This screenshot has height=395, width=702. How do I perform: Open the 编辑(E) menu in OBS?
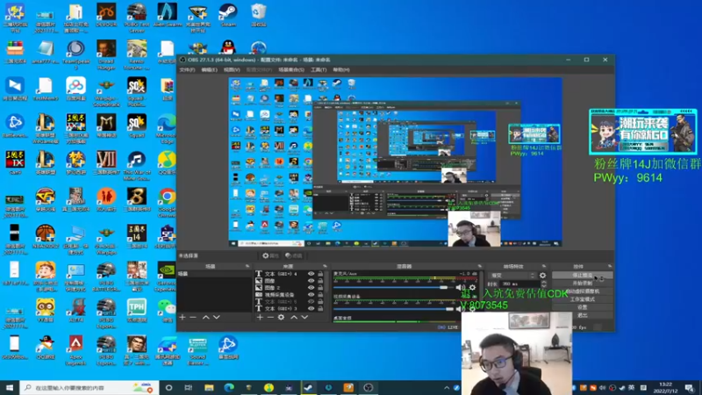tap(209, 70)
